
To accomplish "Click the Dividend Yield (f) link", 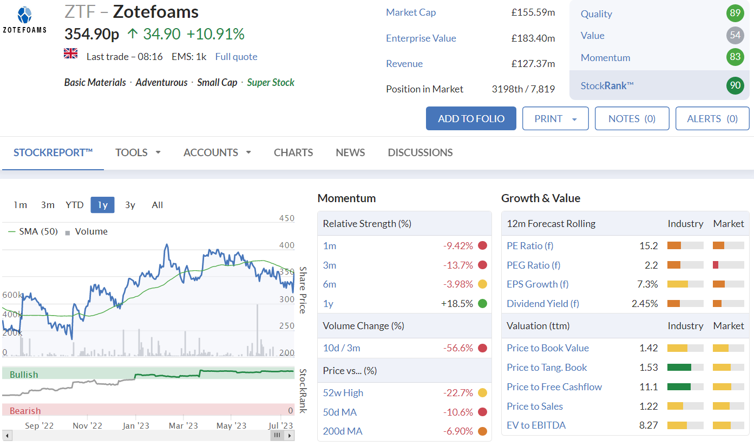I will (x=543, y=304).
